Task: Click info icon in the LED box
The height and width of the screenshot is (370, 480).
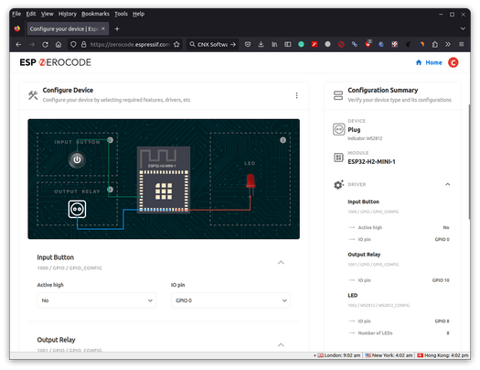Action: [283, 140]
